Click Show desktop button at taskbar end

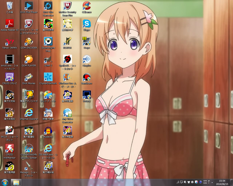coord(231,183)
